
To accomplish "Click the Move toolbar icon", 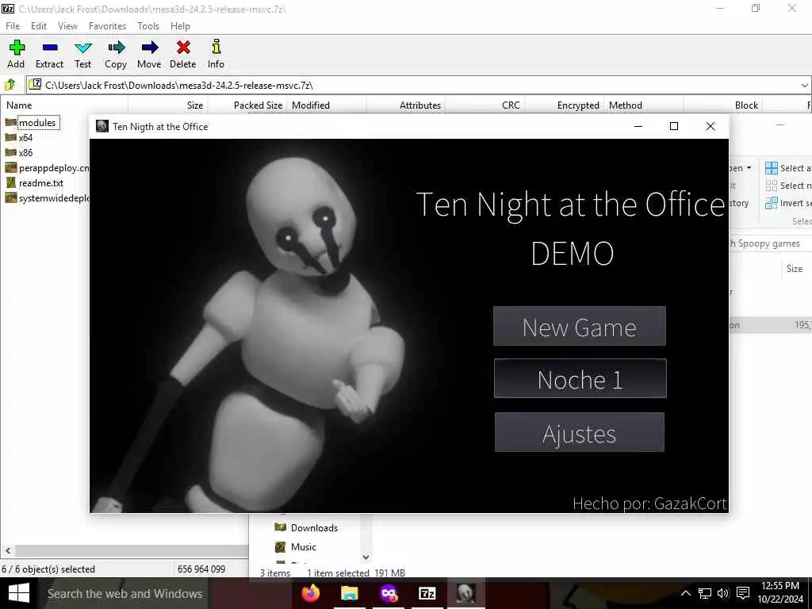I will coord(149,54).
